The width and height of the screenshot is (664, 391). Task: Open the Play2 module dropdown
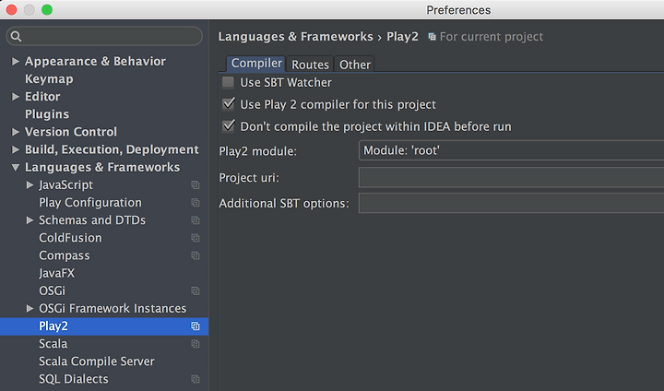pyautogui.click(x=511, y=150)
